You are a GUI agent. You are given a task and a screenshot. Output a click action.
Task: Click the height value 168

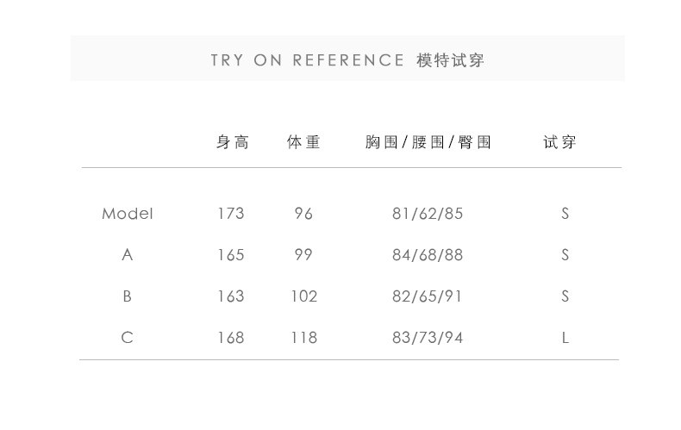pos(231,338)
